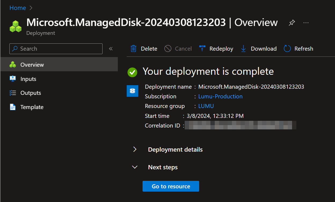Open the Overview menu item

32,65
